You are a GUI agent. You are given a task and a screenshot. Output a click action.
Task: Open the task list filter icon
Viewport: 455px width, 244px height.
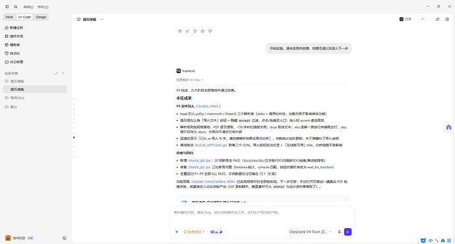[63, 74]
